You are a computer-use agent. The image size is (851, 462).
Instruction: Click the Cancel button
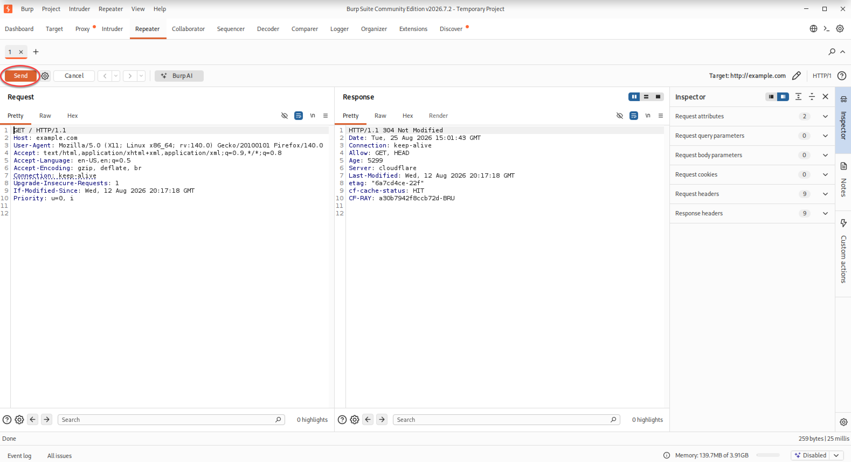pyautogui.click(x=74, y=76)
